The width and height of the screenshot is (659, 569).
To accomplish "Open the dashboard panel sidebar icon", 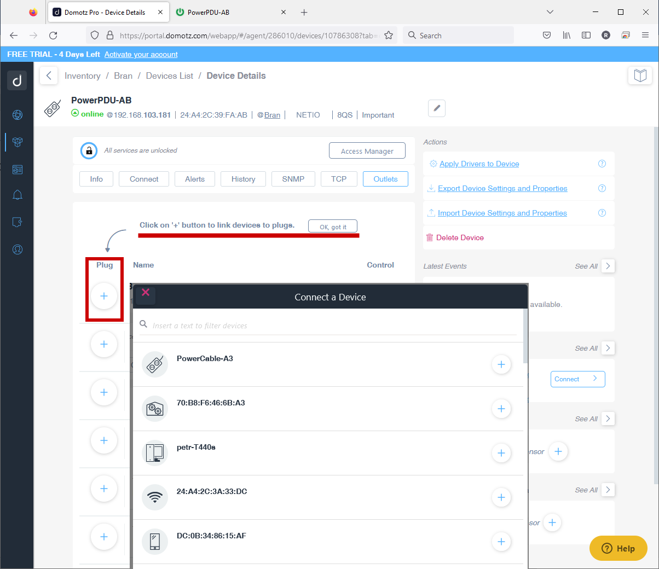I will 18,170.
